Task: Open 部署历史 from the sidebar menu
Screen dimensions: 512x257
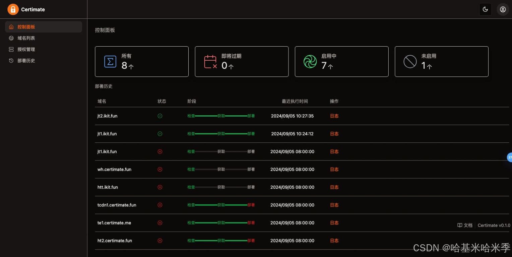Action: (x=27, y=61)
